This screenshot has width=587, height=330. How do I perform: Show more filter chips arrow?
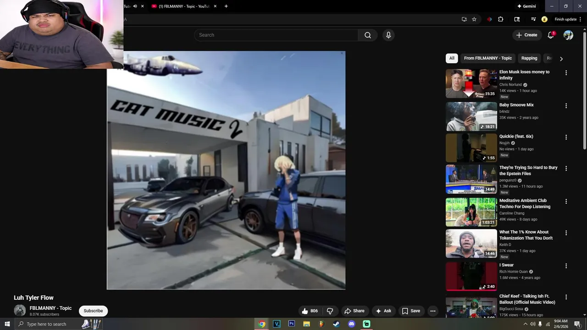pos(561,59)
